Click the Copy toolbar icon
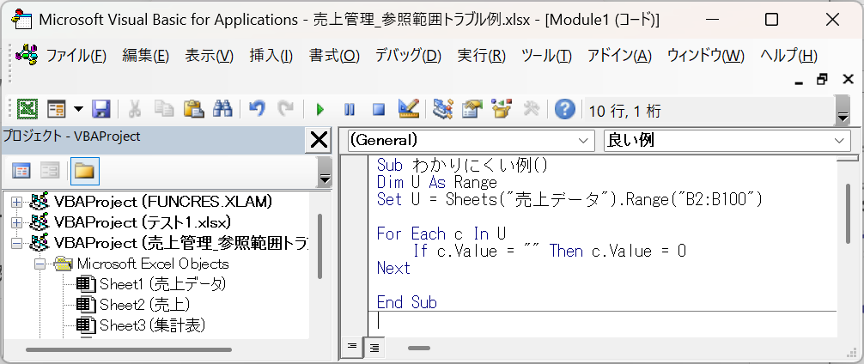The height and width of the screenshot is (364, 864). click(x=164, y=109)
